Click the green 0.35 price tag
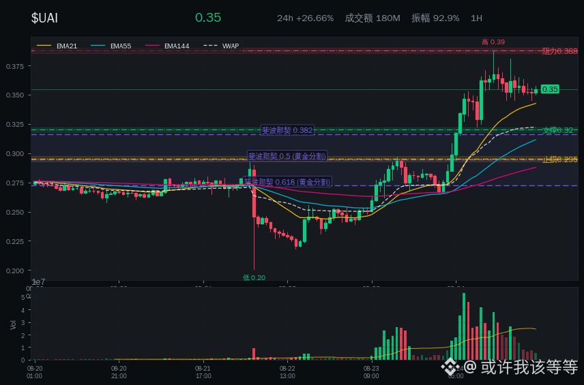 point(550,89)
